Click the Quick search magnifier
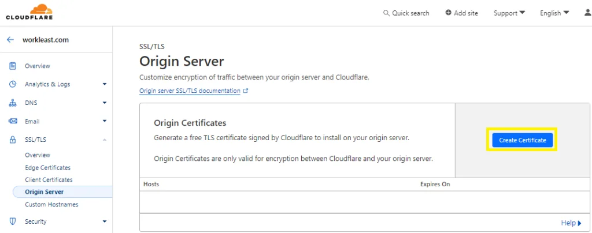This screenshot has width=592, height=233. click(386, 13)
